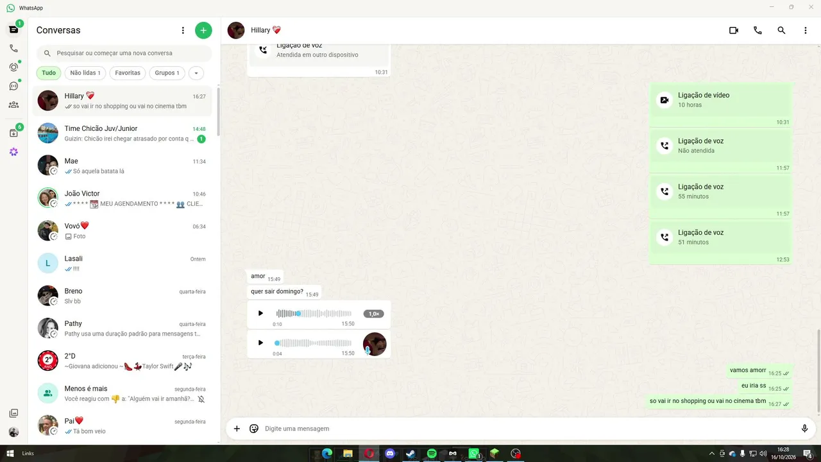Open the Conversas options menu (three dots)
This screenshot has width=821, height=462.
pyautogui.click(x=183, y=30)
